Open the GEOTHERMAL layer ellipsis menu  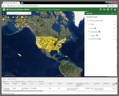115,32
